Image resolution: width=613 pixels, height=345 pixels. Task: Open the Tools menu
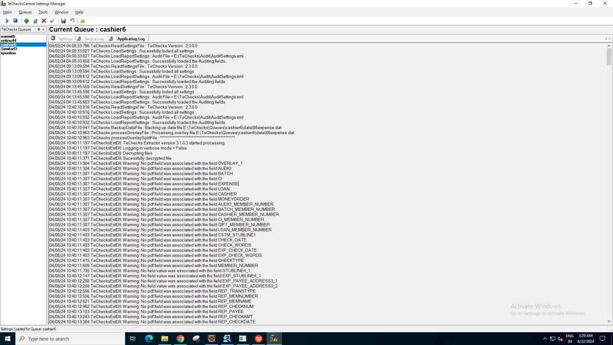click(43, 12)
